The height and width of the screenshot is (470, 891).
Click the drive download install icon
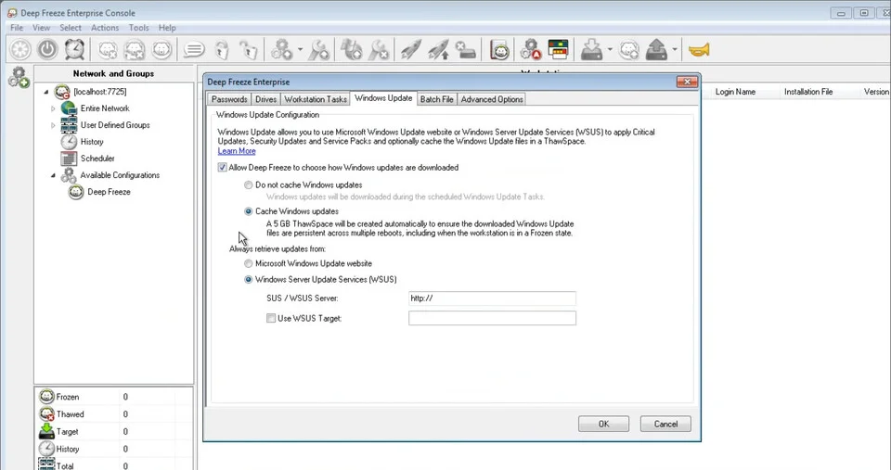tap(591, 50)
